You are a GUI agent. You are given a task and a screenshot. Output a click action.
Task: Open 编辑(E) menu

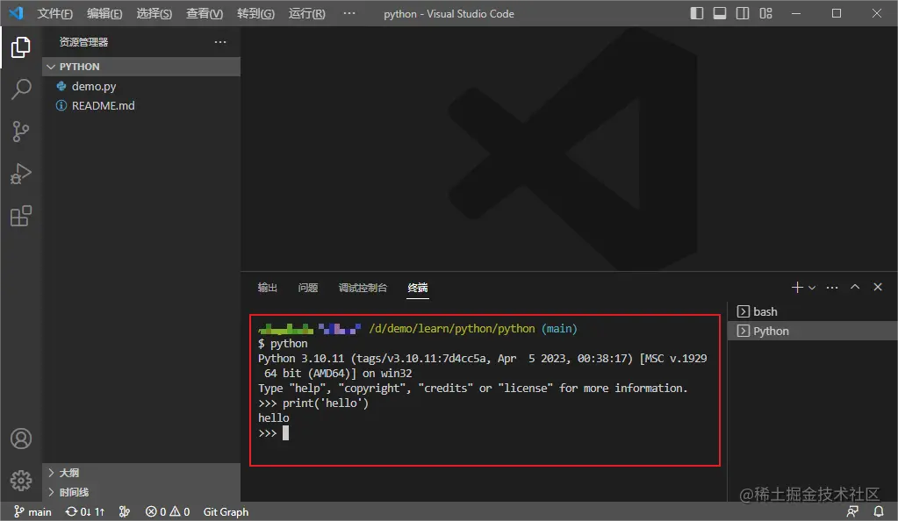[x=104, y=14]
